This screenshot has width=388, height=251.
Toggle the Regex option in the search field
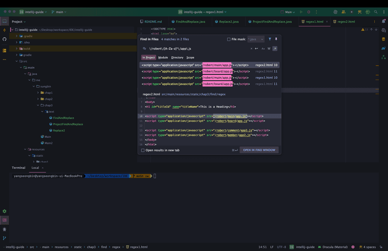point(275,49)
